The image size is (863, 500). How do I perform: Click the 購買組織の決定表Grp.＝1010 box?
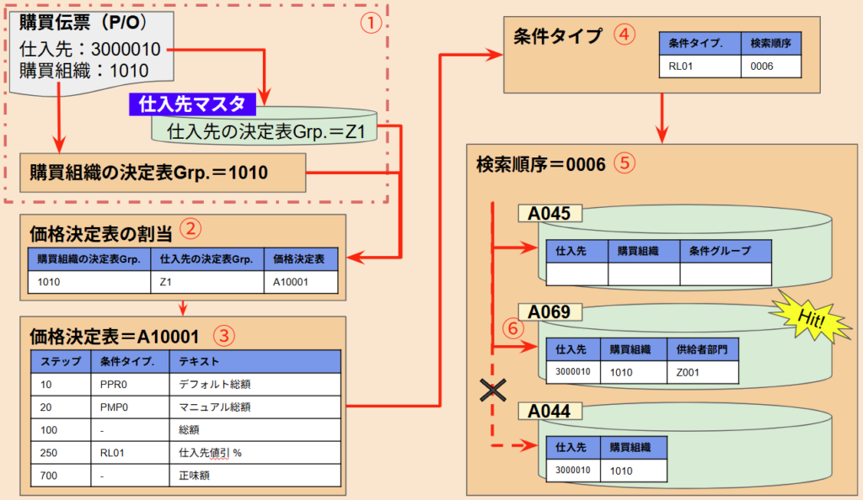163,173
